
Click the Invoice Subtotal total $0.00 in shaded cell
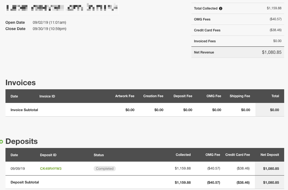coord(274,110)
